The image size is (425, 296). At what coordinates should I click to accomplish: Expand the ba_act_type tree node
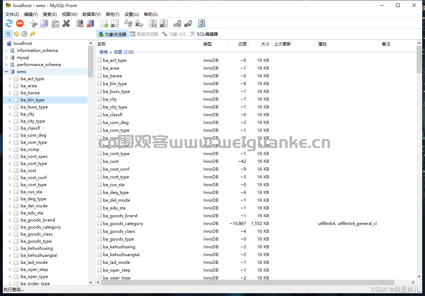tap(10, 79)
